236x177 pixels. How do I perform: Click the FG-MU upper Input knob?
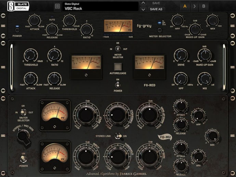tap(86, 115)
